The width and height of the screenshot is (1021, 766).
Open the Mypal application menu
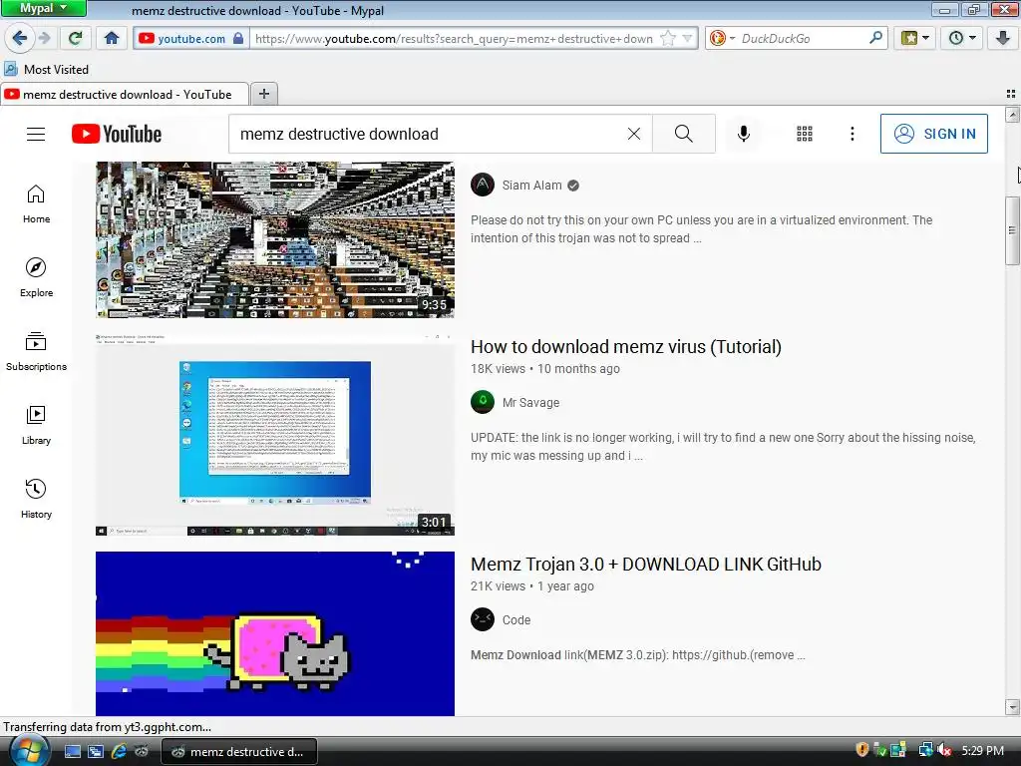pyautogui.click(x=43, y=8)
